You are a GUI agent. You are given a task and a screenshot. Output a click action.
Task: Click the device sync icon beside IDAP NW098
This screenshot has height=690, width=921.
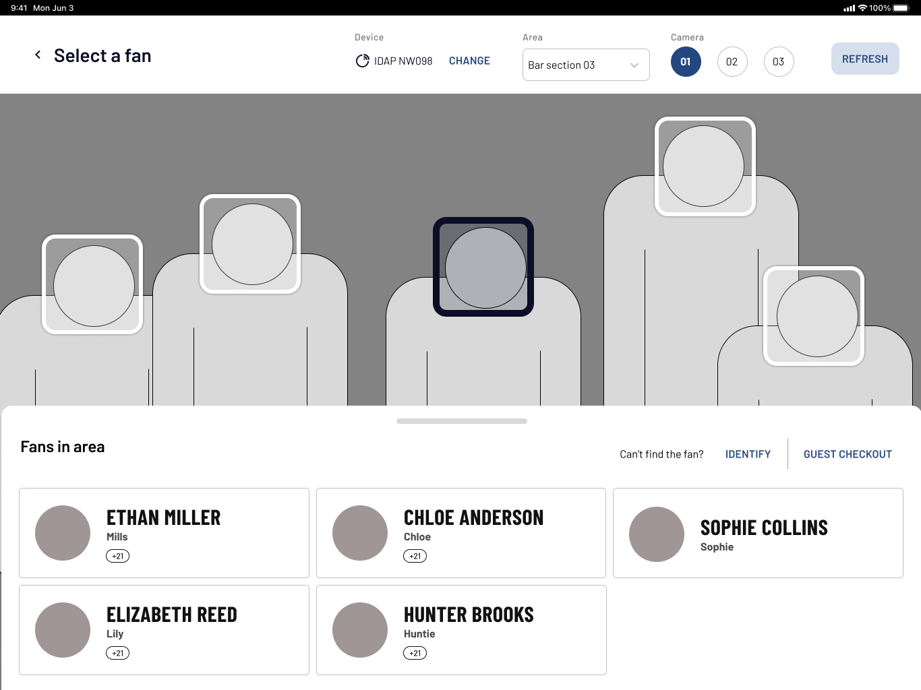click(362, 61)
